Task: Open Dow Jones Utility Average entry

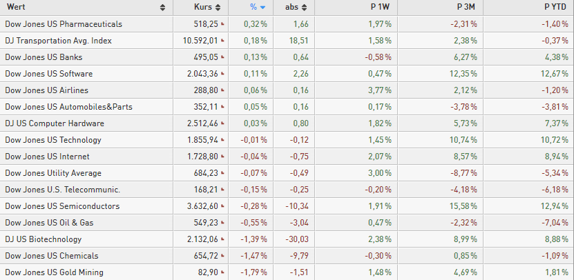Action: [x=53, y=173]
